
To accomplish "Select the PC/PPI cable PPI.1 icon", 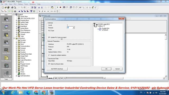I will coord(96,25).
